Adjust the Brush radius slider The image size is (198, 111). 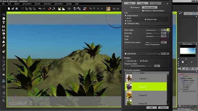[153, 30]
